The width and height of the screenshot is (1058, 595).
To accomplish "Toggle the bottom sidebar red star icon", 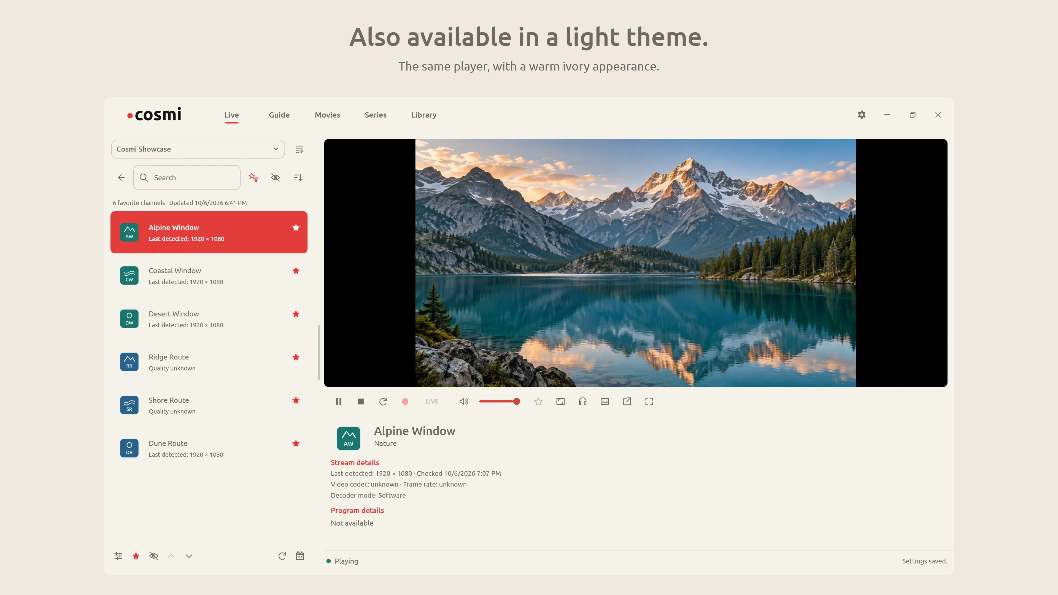I will [136, 556].
